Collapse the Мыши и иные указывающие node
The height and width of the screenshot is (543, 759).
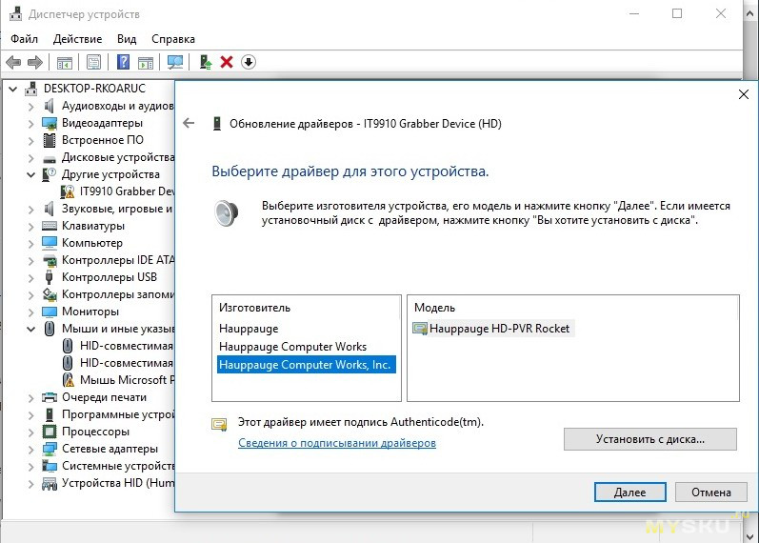point(31,329)
